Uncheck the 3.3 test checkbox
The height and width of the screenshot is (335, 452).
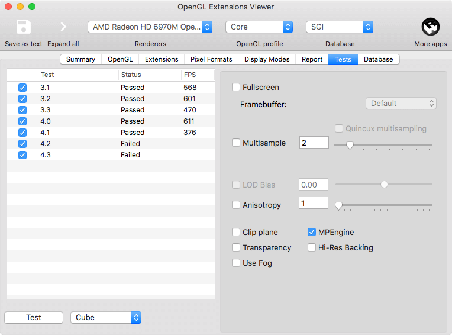[x=22, y=110]
